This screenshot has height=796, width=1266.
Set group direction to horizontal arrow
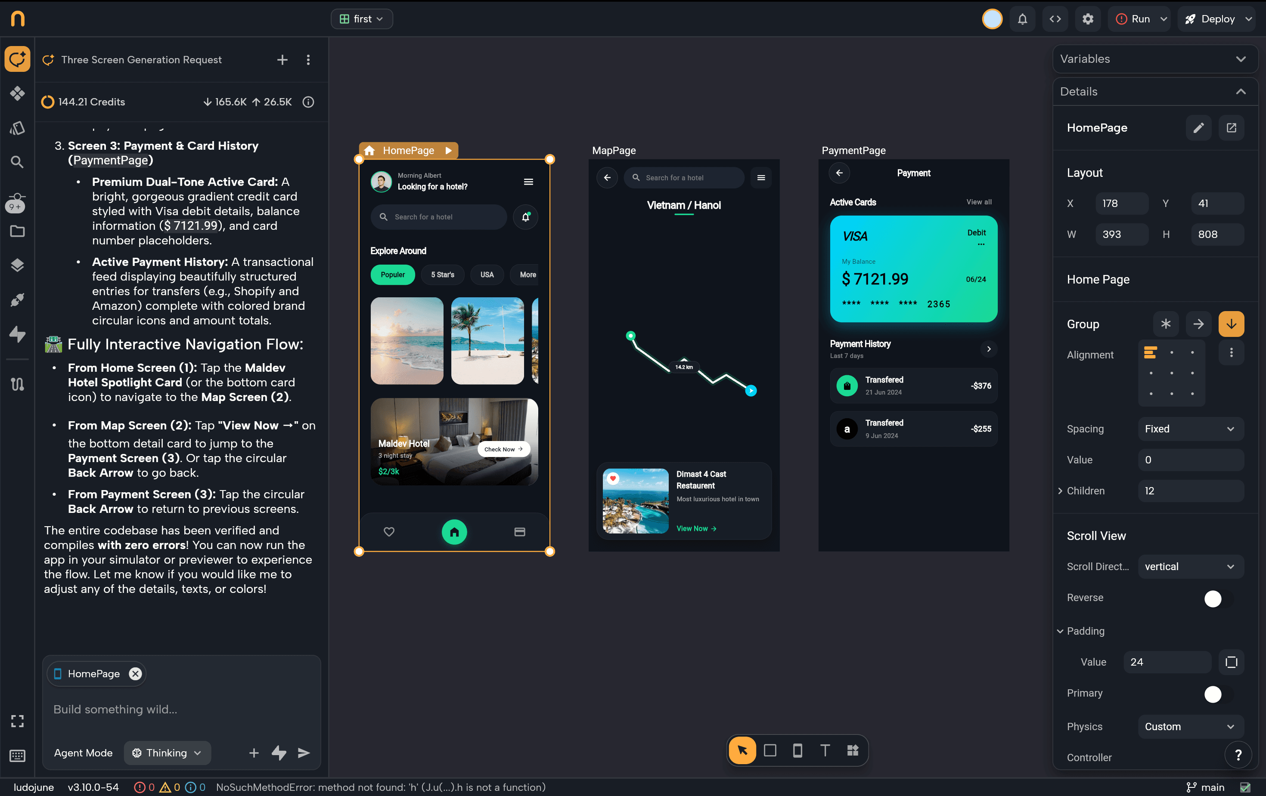(x=1199, y=324)
